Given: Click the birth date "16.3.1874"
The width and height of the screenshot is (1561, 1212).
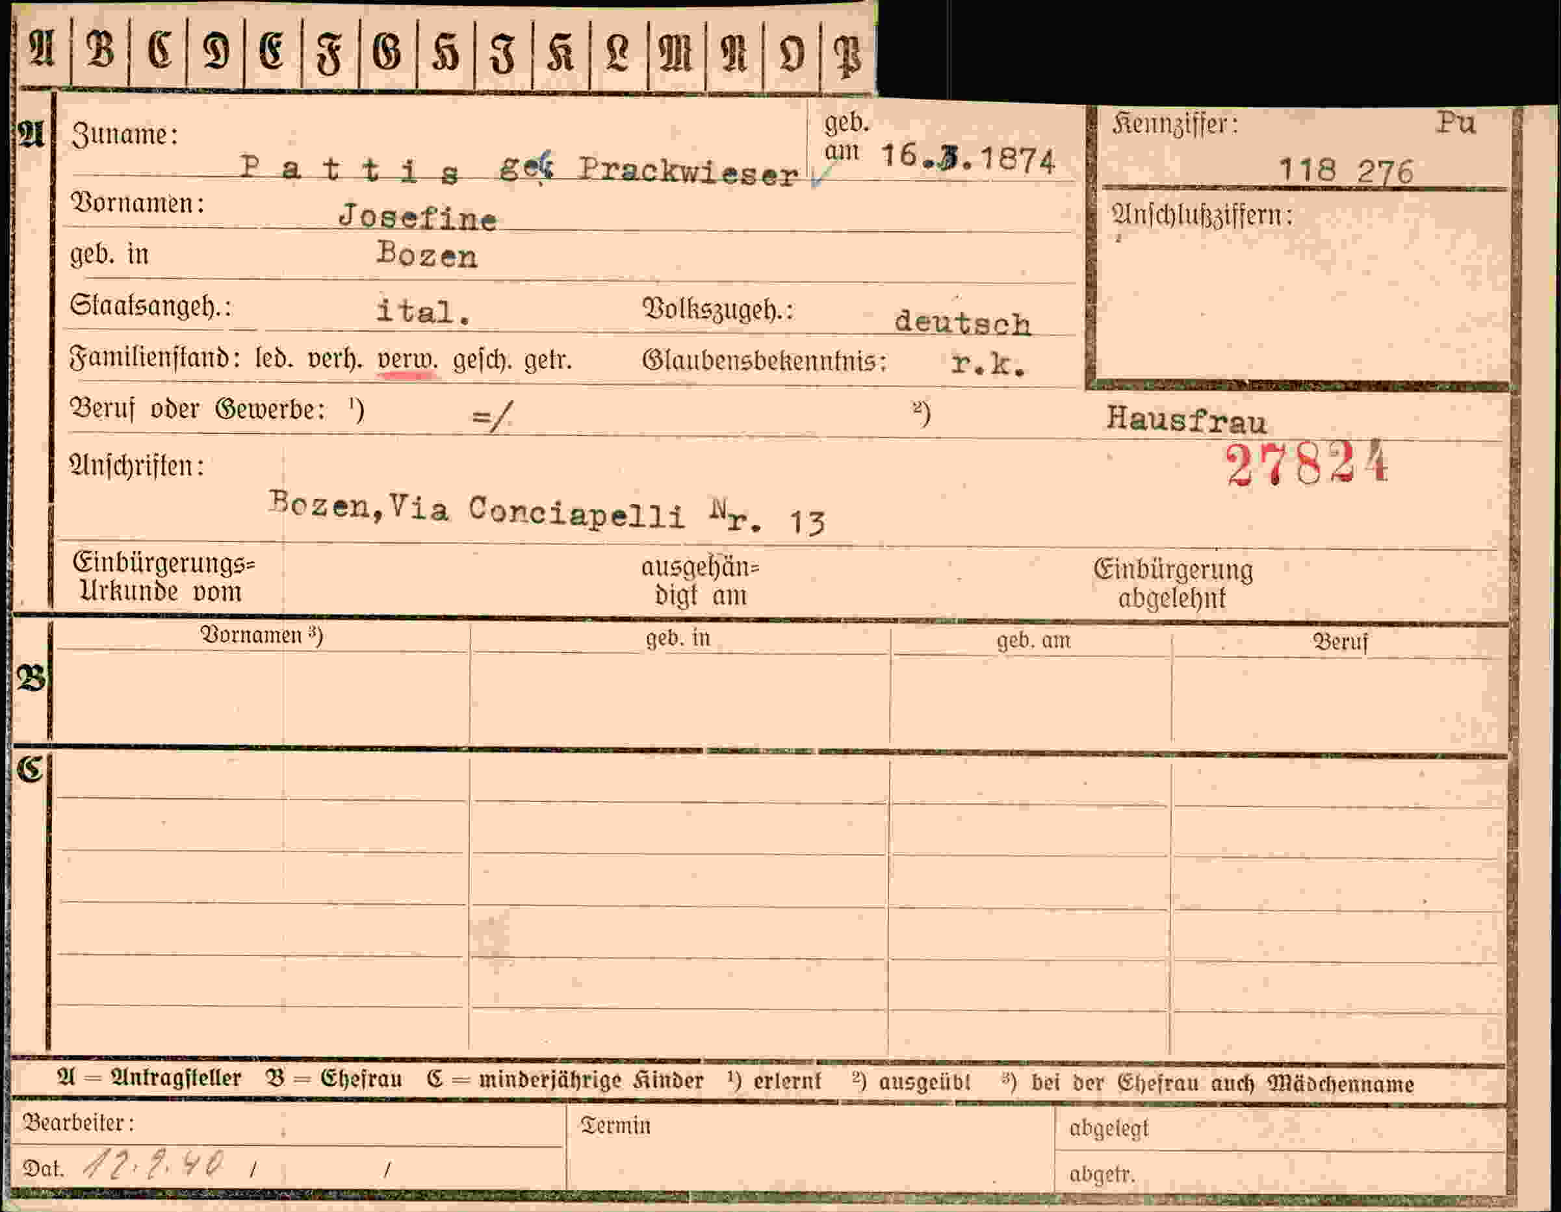Looking at the screenshot, I should click(x=968, y=158).
